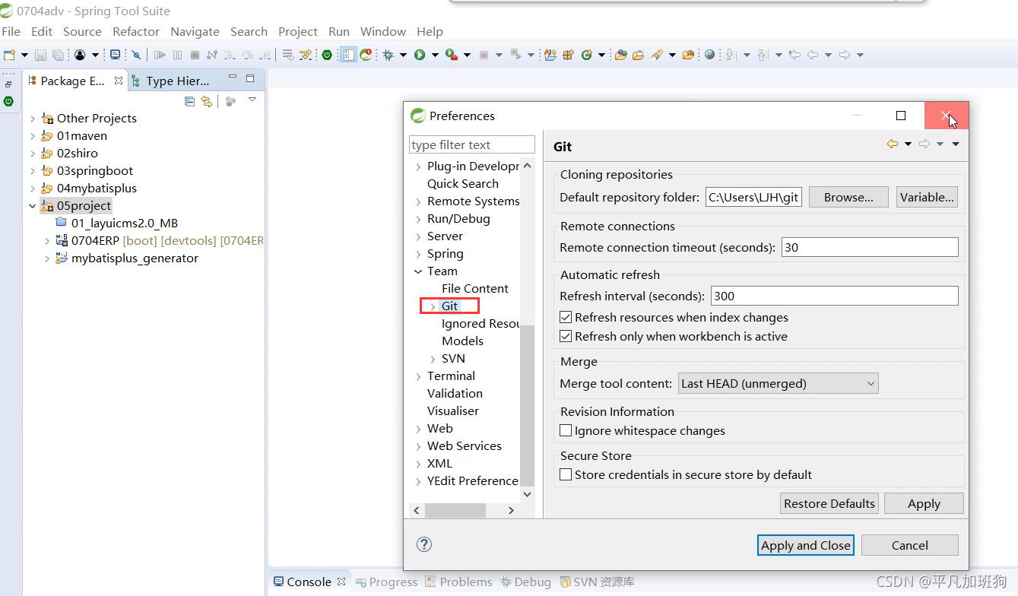Enable Ignore whitespace changes checkbox

point(566,430)
